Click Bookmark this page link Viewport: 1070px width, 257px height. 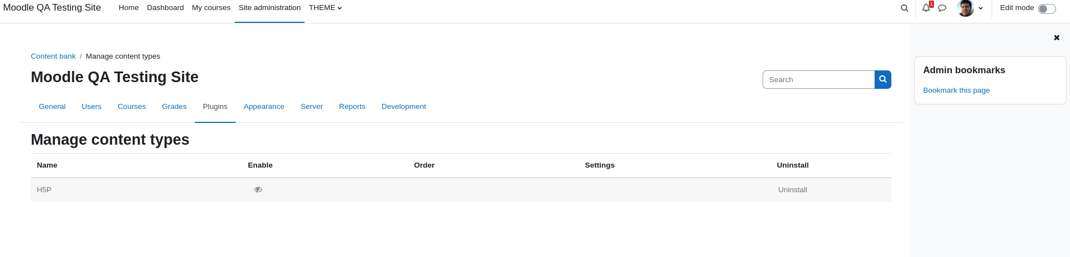(956, 91)
